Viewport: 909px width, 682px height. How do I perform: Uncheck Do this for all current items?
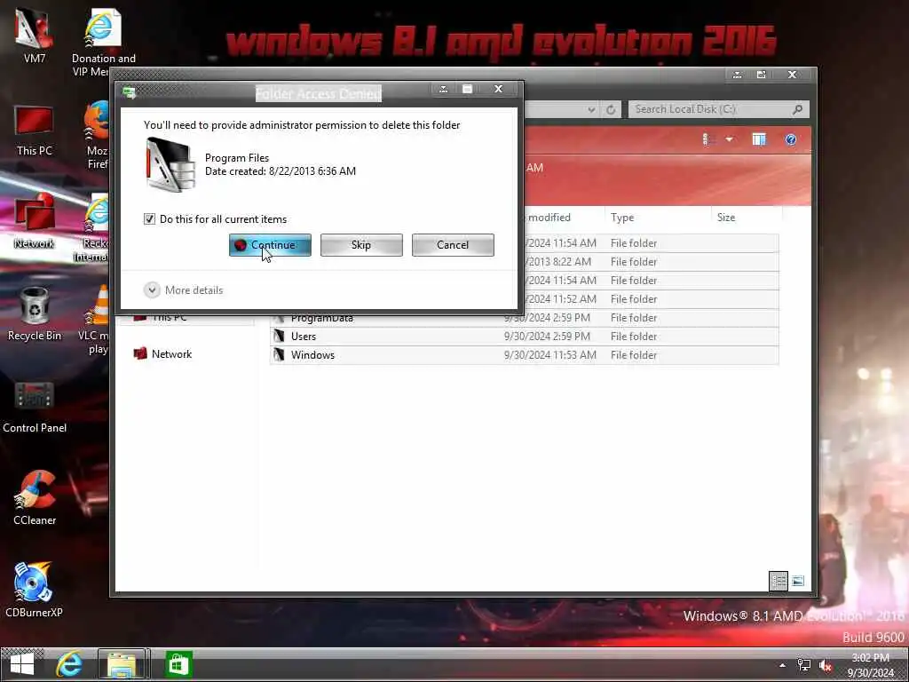[149, 218]
